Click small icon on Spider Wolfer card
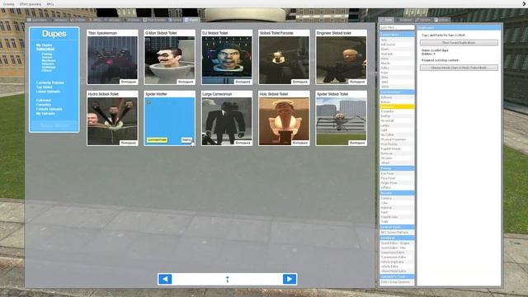The height and width of the screenshot is (297, 528). click(148, 101)
